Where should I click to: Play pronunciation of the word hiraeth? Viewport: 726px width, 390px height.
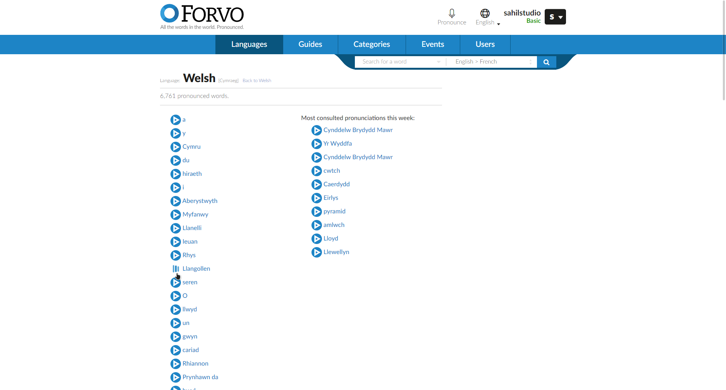click(x=175, y=174)
